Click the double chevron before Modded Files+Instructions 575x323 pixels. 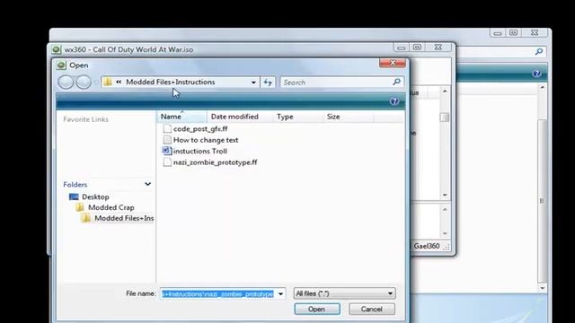119,82
